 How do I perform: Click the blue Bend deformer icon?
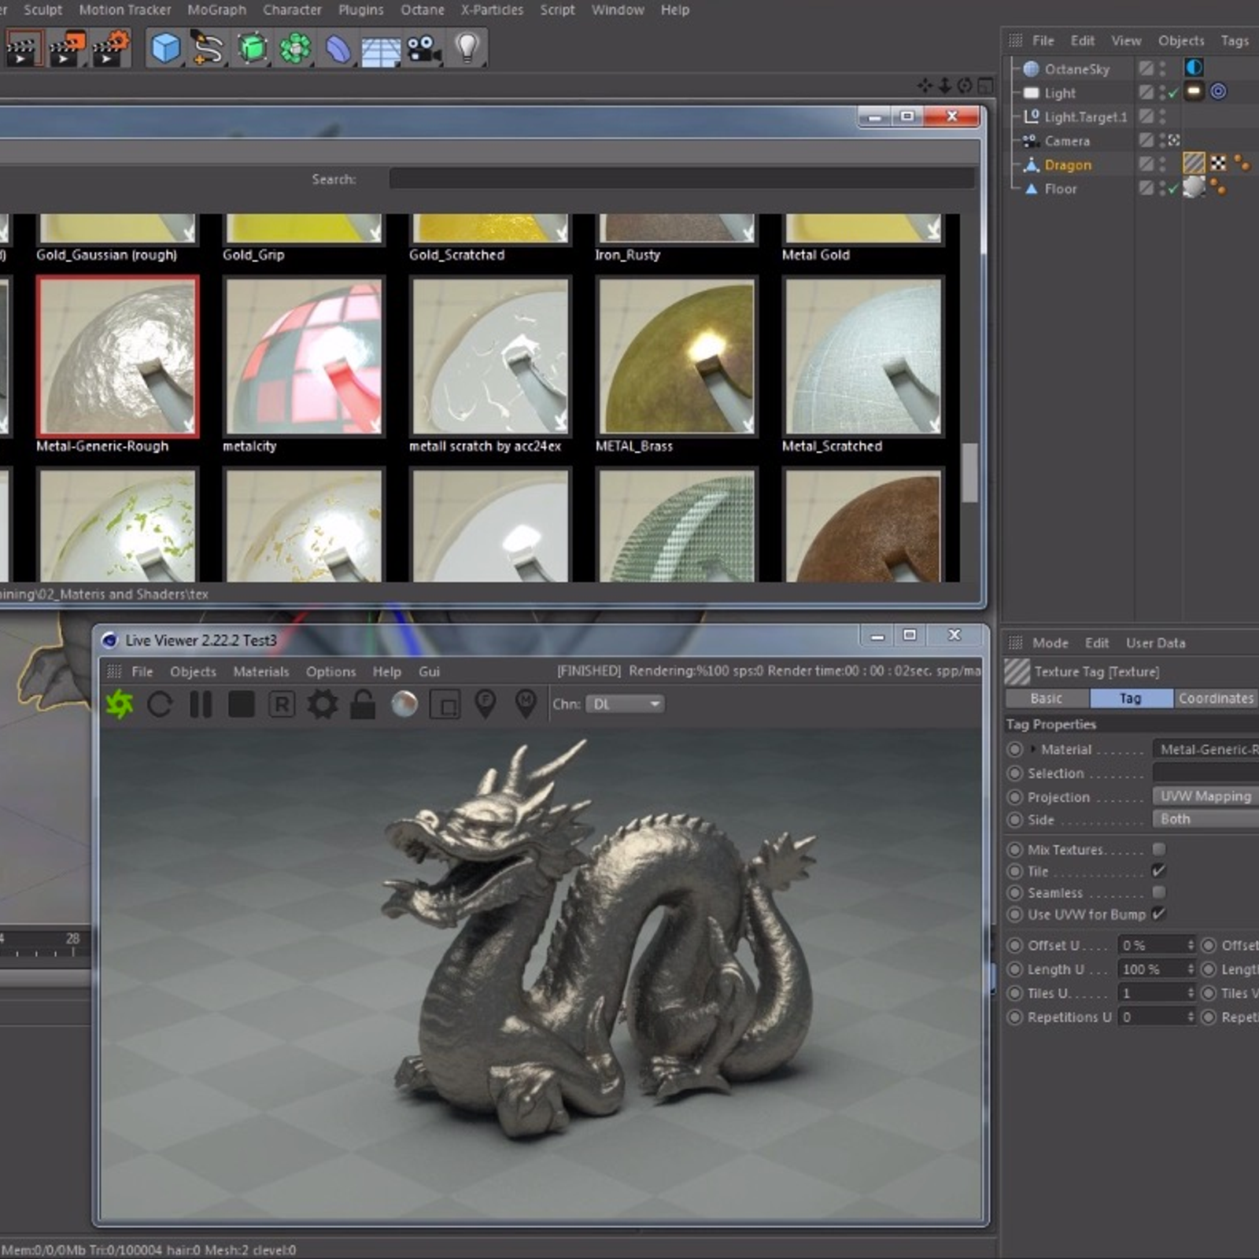[338, 49]
